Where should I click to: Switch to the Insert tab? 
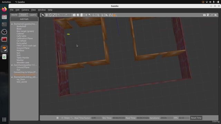pyautogui.click(x=23, y=15)
